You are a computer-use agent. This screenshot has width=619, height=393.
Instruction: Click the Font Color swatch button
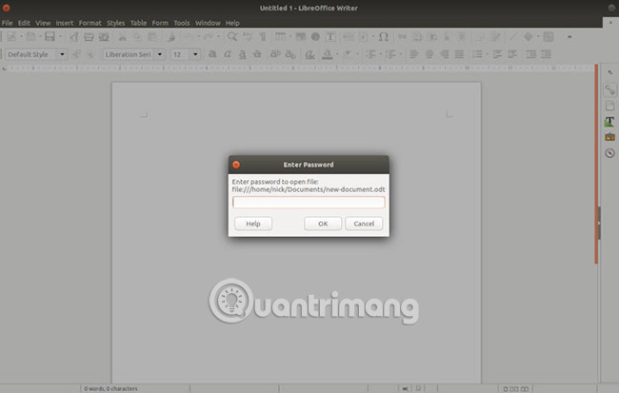(x=327, y=54)
